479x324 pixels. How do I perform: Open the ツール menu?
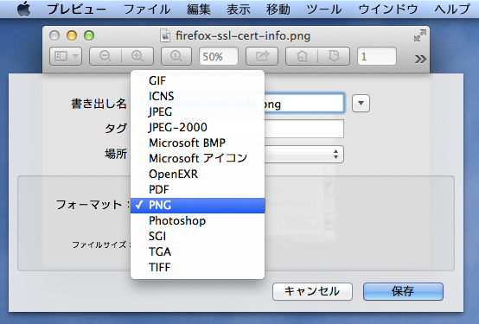324,10
